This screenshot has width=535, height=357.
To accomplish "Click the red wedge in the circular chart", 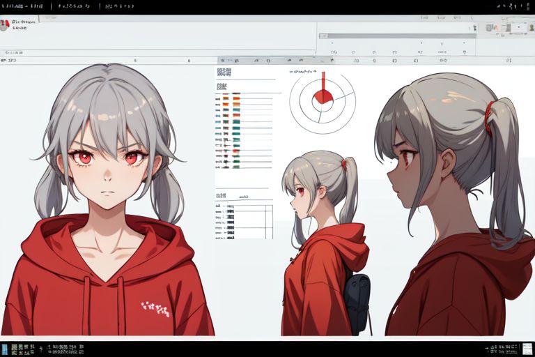I will [323, 94].
